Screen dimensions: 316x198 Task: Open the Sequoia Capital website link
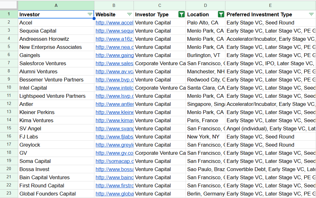114,31
